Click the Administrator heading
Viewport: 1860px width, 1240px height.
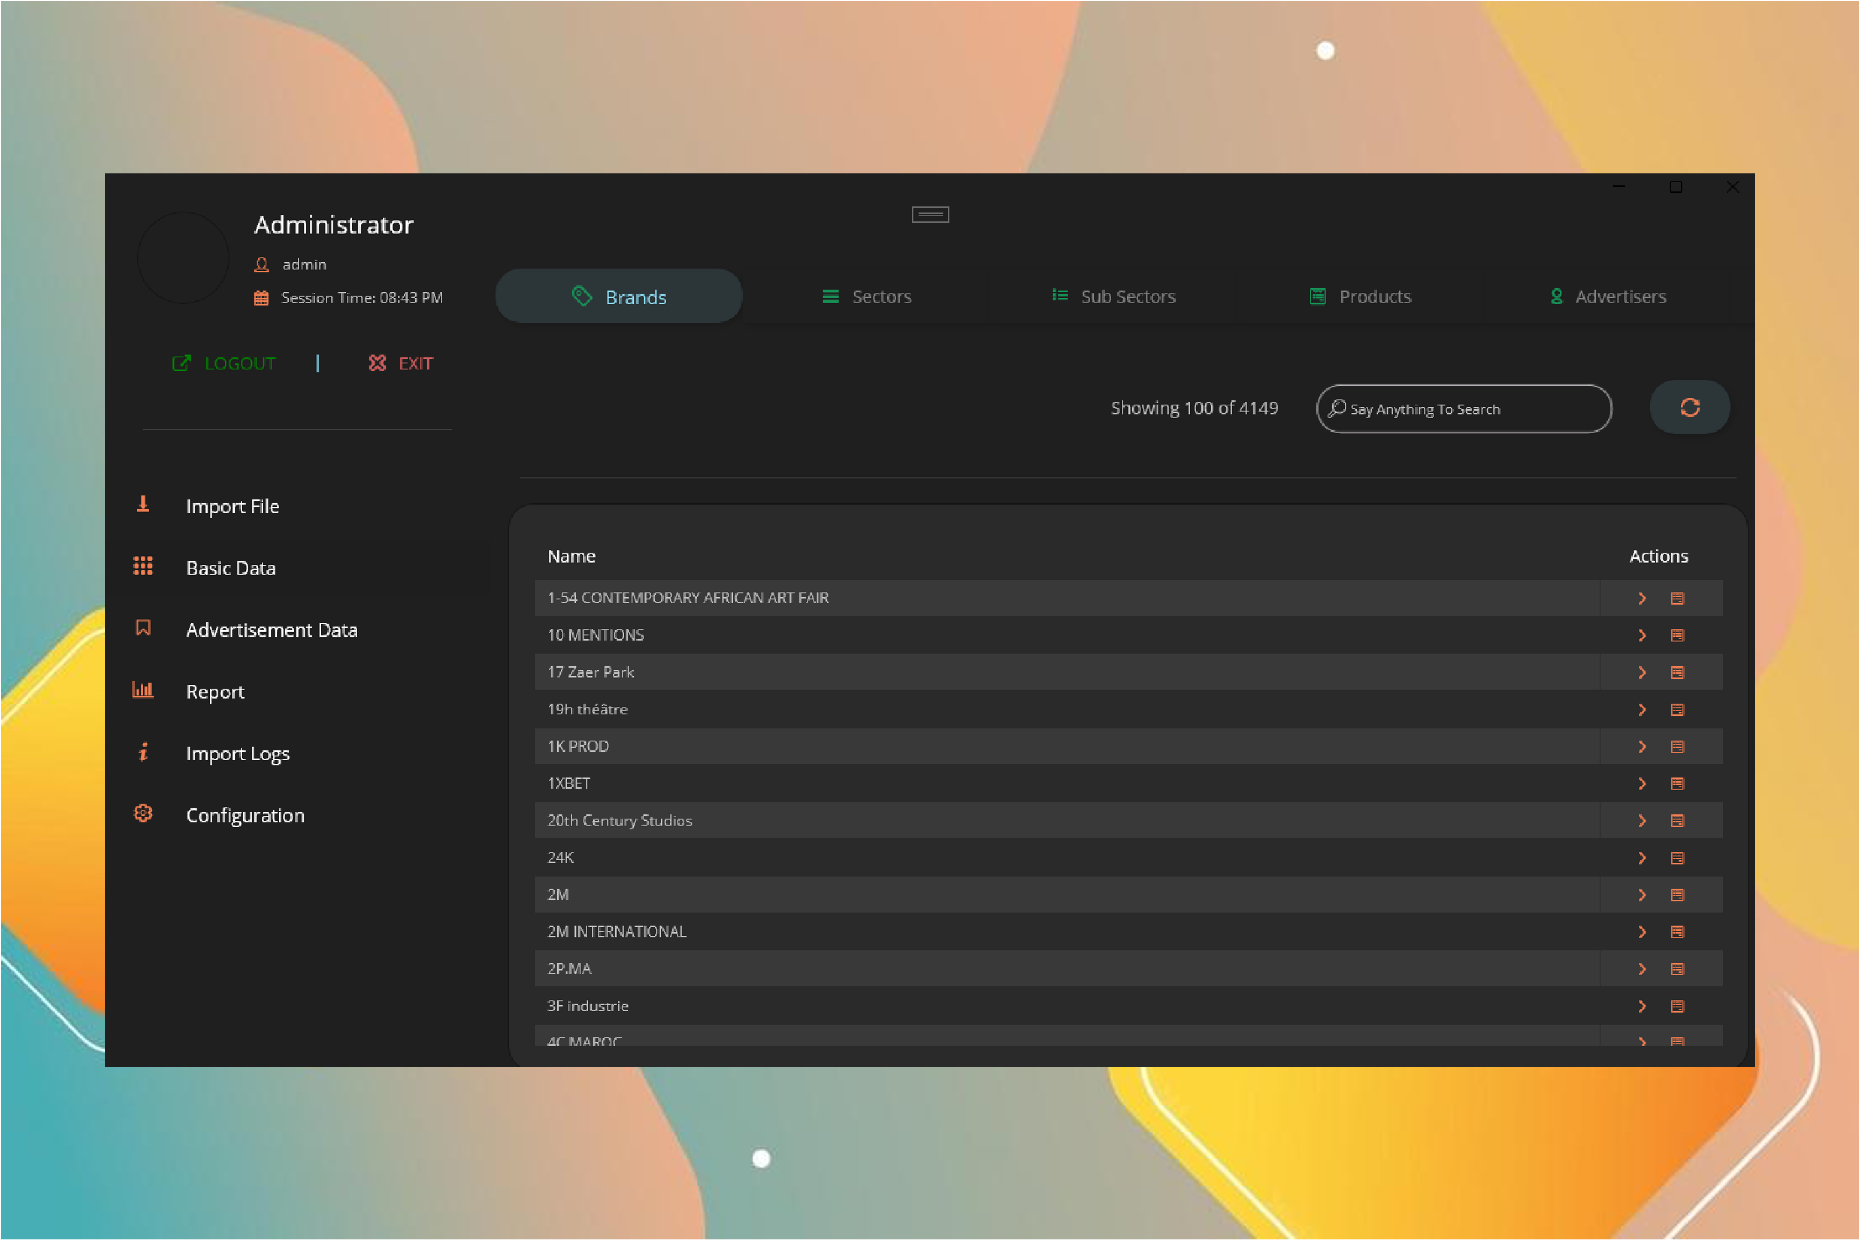[x=333, y=225]
